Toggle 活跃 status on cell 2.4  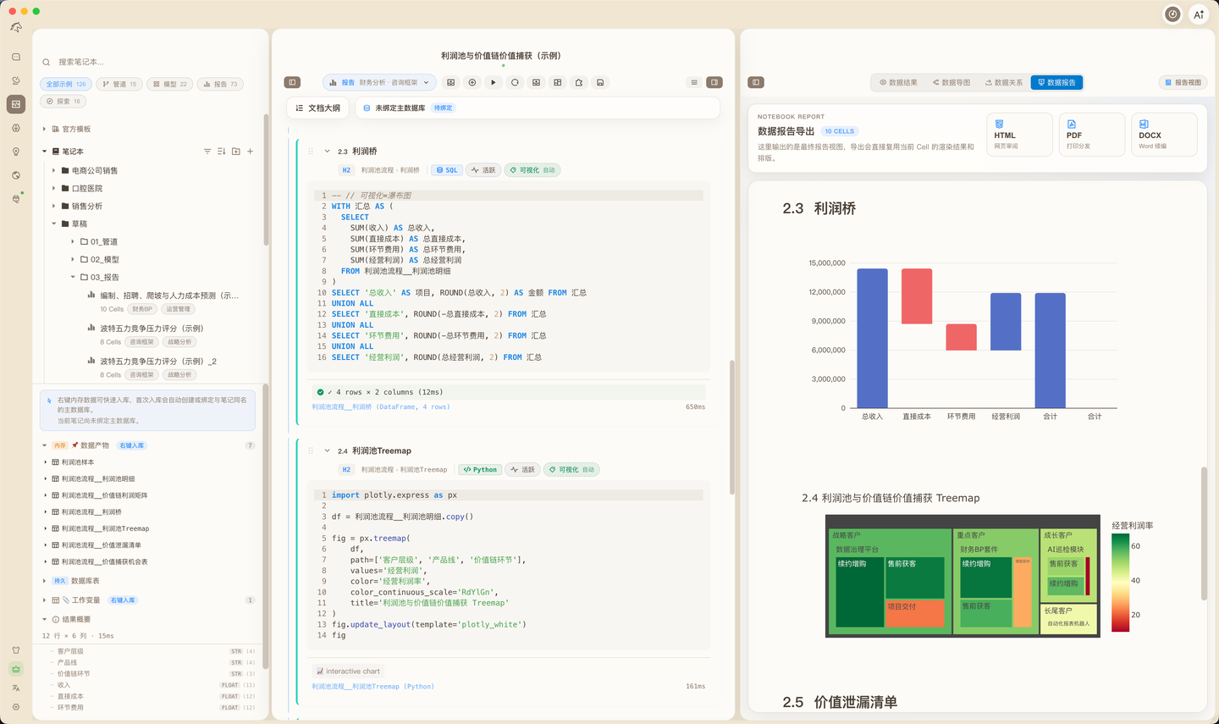523,470
